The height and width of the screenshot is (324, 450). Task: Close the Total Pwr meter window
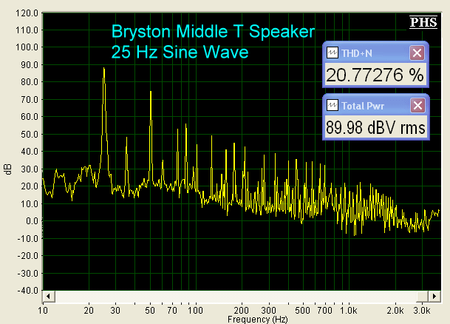417,105
